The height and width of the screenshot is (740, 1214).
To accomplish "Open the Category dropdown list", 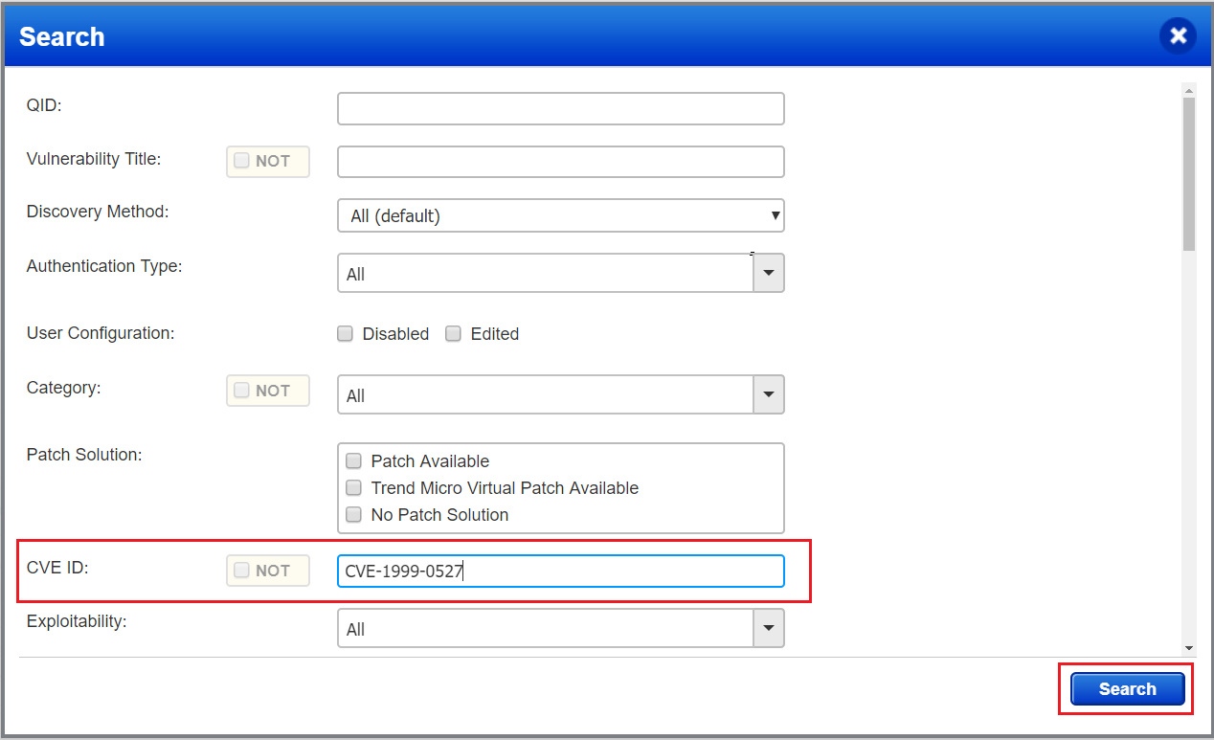I will (x=768, y=394).
